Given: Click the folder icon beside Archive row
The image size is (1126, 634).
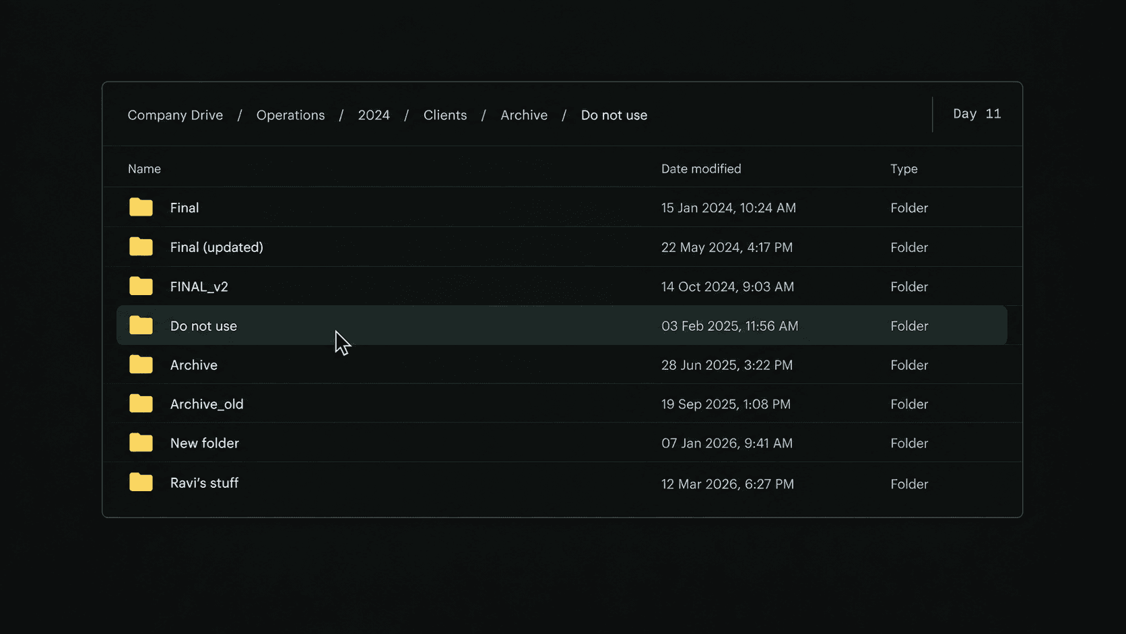Looking at the screenshot, I should coord(141,364).
